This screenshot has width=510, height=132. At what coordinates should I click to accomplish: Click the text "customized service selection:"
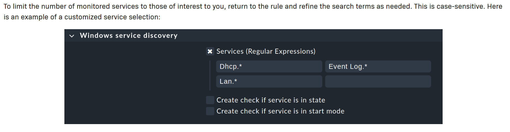pyautogui.click(x=112, y=17)
